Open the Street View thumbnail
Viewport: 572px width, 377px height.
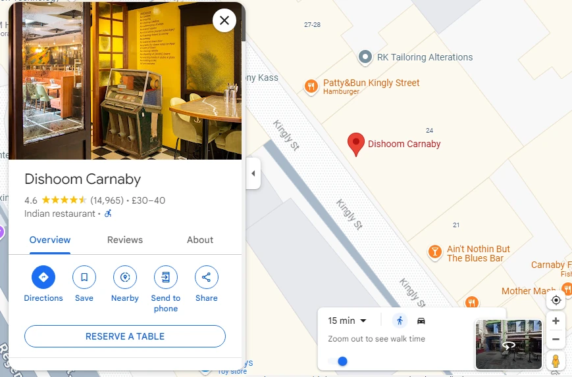pyautogui.click(x=509, y=344)
